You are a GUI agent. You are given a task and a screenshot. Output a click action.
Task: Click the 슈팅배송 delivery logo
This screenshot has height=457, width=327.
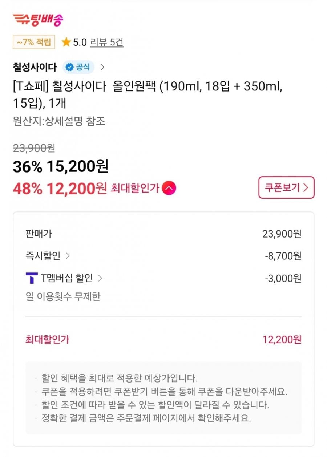(x=38, y=20)
